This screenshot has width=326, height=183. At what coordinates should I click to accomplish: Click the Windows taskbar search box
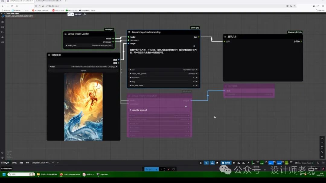point(21,175)
